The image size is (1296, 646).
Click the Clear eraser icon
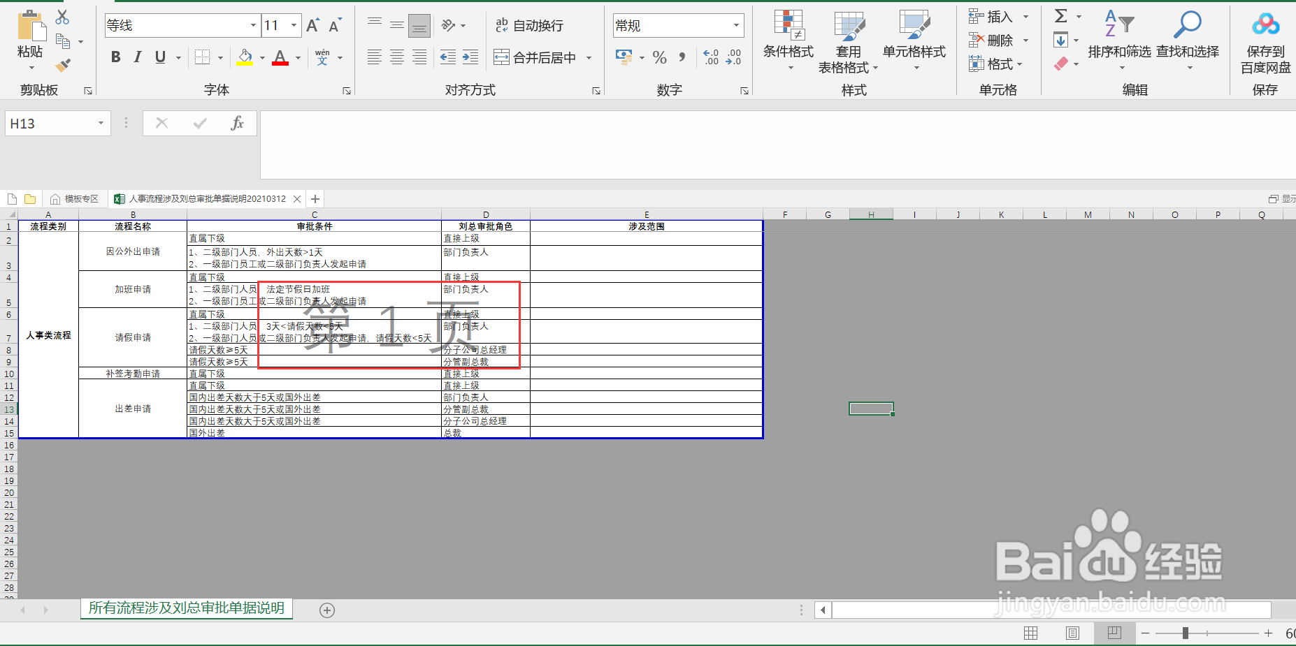(1060, 64)
